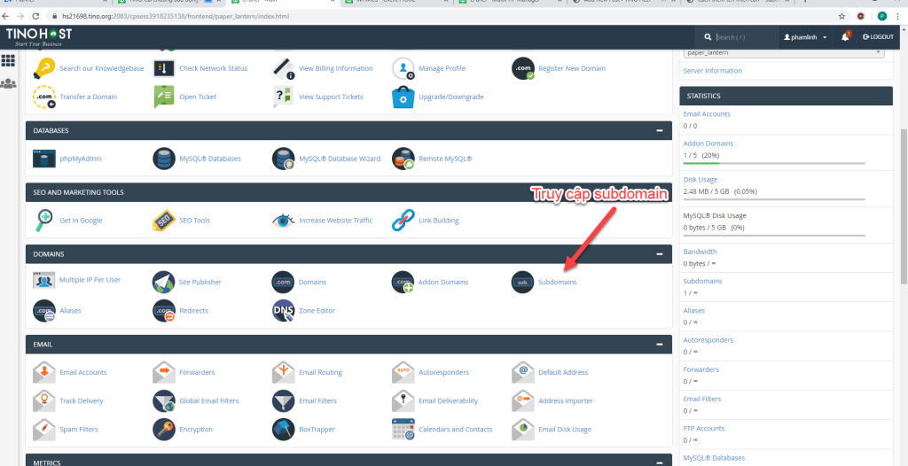Click Upgrade/Downgrade link
The height and width of the screenshot is (466, 908).
click(x=451, y=97)
